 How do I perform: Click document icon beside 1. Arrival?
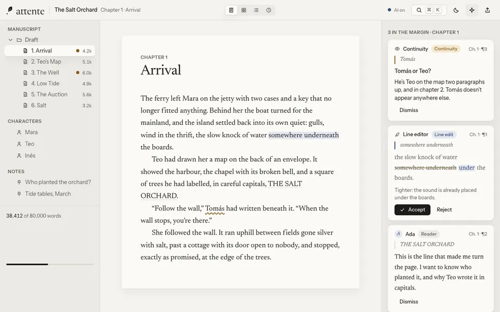pyautogui.click(x=26, y=50)
